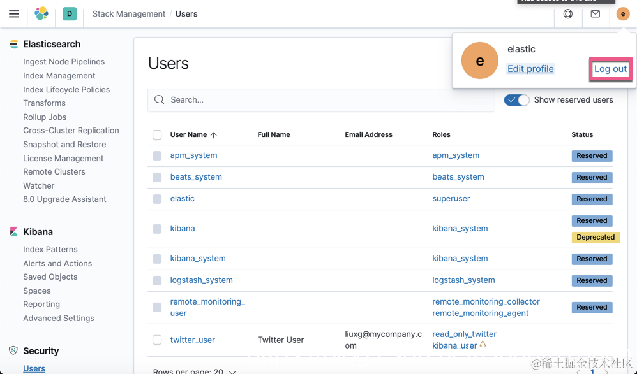Screen dimensions: 637x374
Task: Click the kibana_system row checkbox
Action: (157, 259)
